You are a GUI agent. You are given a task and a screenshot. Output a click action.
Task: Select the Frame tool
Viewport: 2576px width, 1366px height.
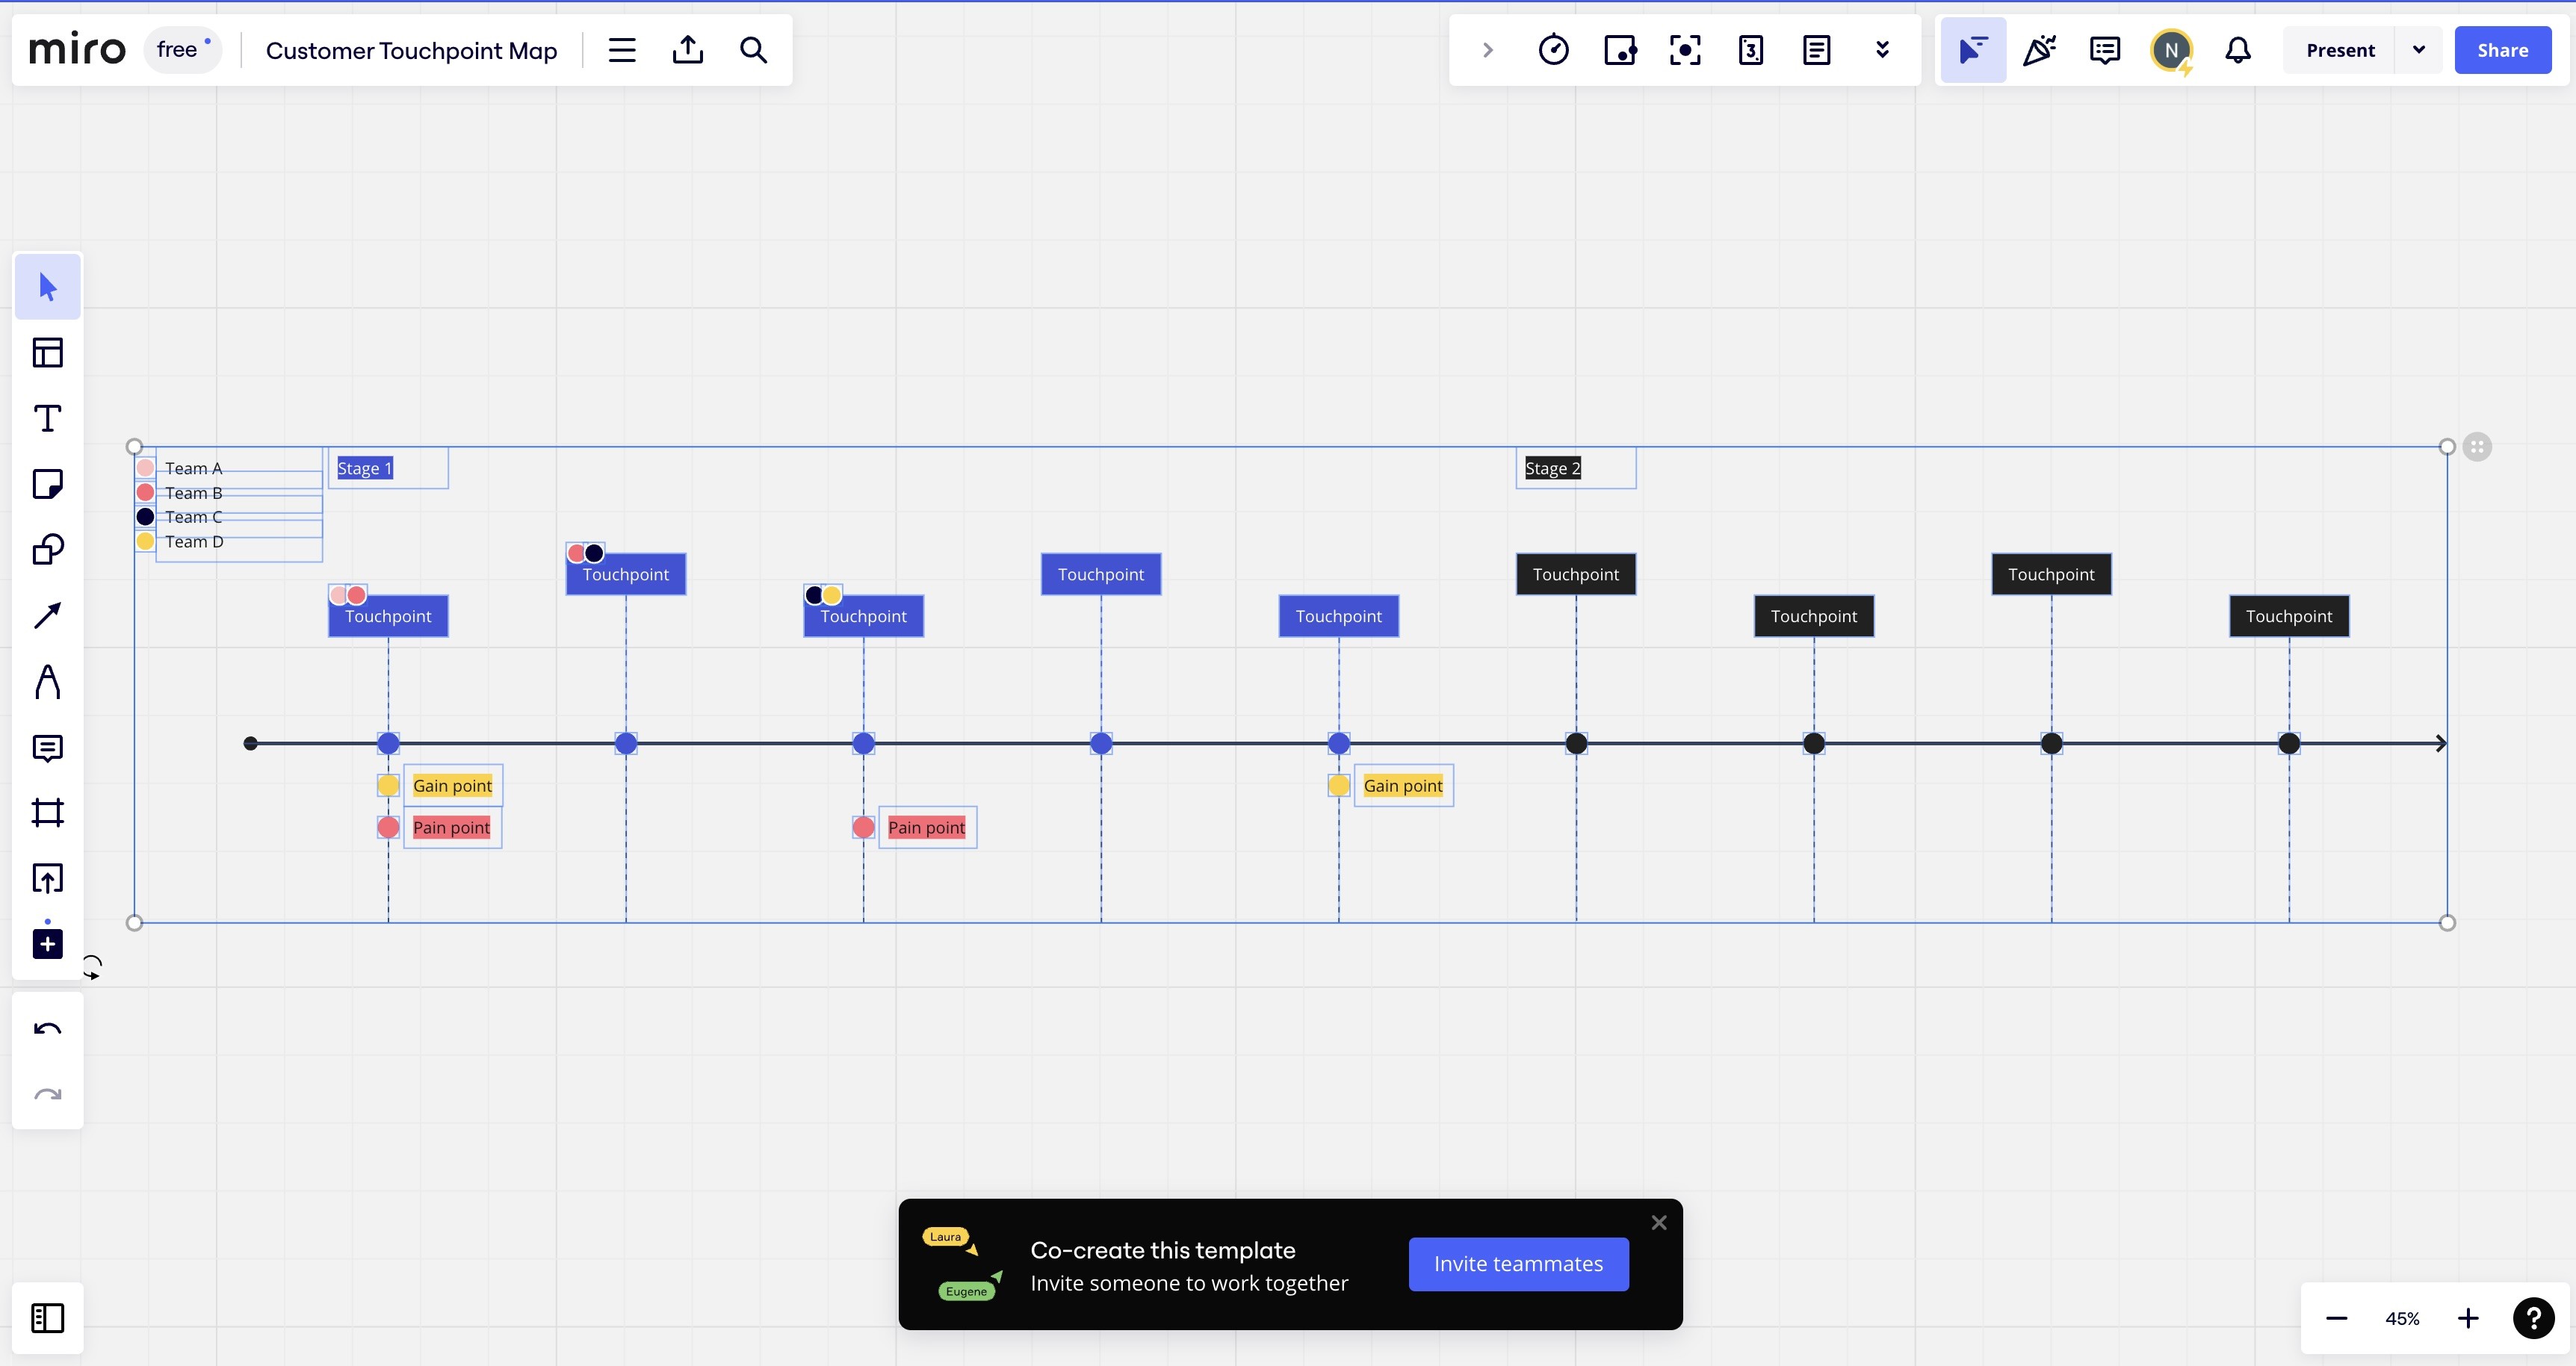pyautogui.click(x=47, y=812)
